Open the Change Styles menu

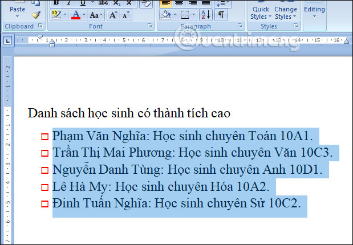click(x=286, y=13)
